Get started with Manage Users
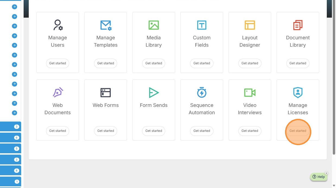Image resolution: width=336 pixels, height=188 pixels. click(57, 63)
